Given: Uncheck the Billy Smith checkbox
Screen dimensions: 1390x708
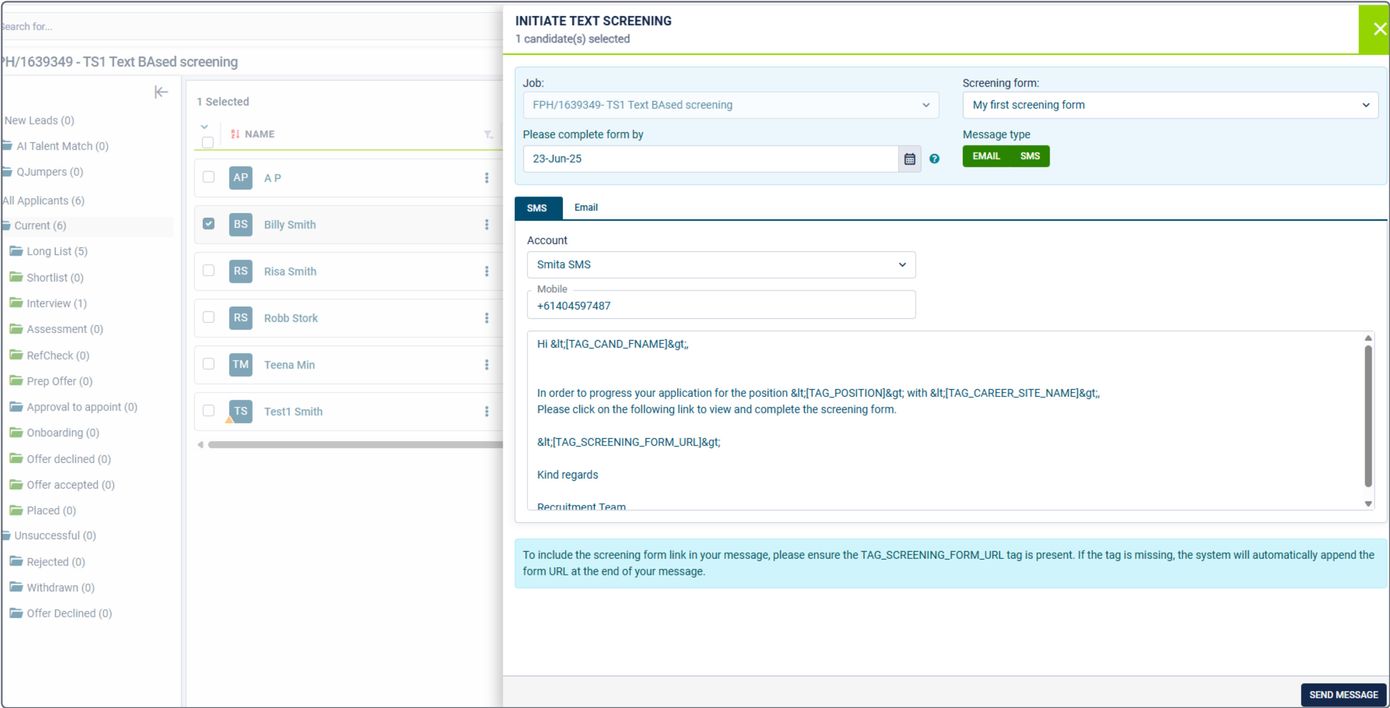Looking at the screenshot, I should click(x=208, y=224).
